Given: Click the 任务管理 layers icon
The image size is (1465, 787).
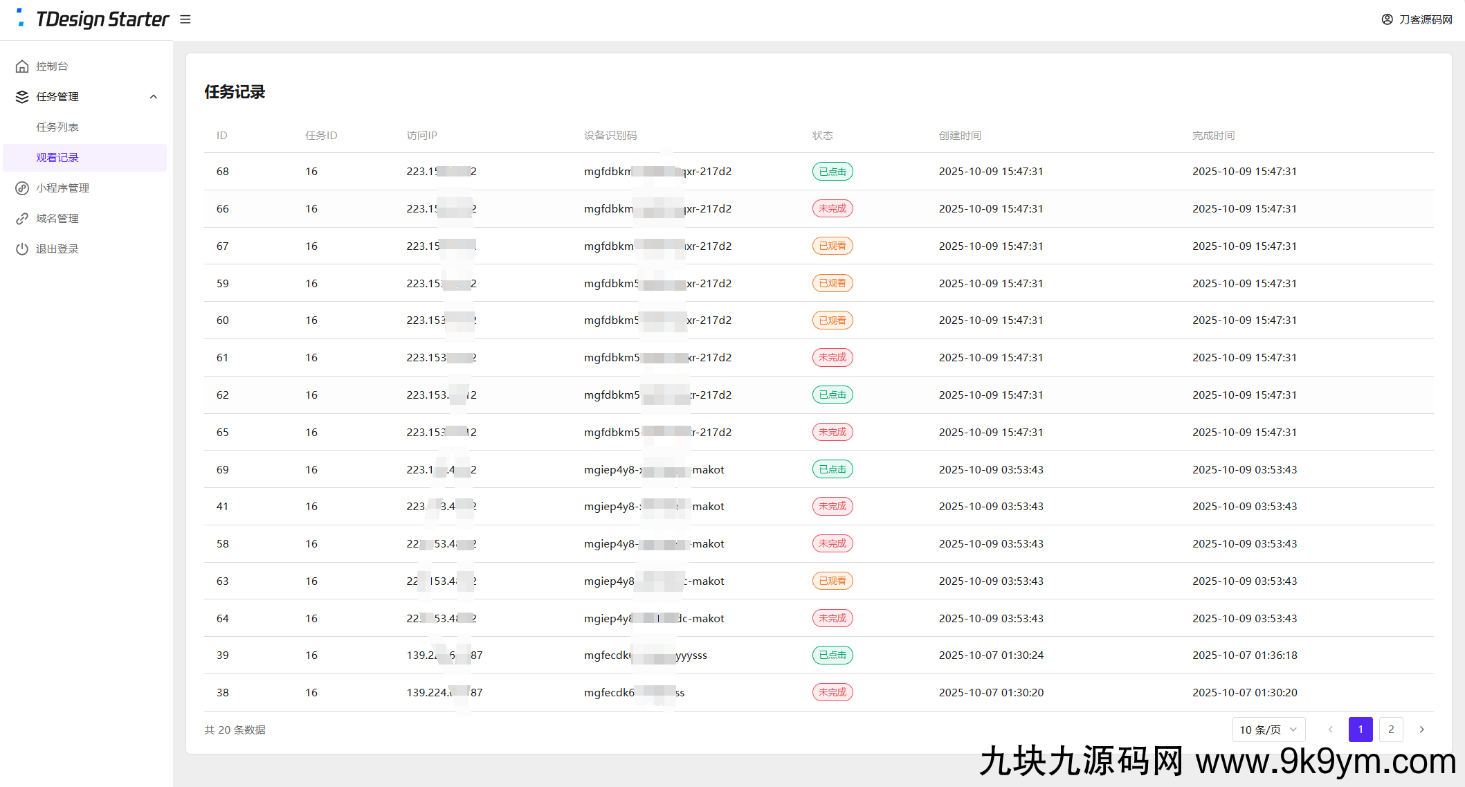Looking at the screenshot, I should pos(22,97).
